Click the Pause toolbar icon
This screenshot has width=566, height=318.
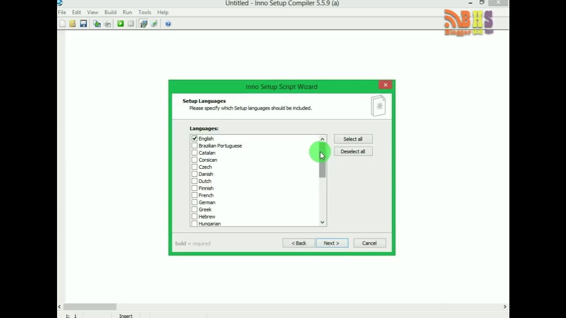click(x=131, y=24)
